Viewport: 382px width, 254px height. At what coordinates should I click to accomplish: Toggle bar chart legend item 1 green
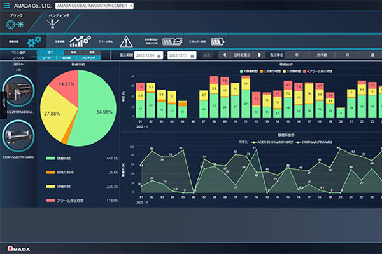pos(248,72)
